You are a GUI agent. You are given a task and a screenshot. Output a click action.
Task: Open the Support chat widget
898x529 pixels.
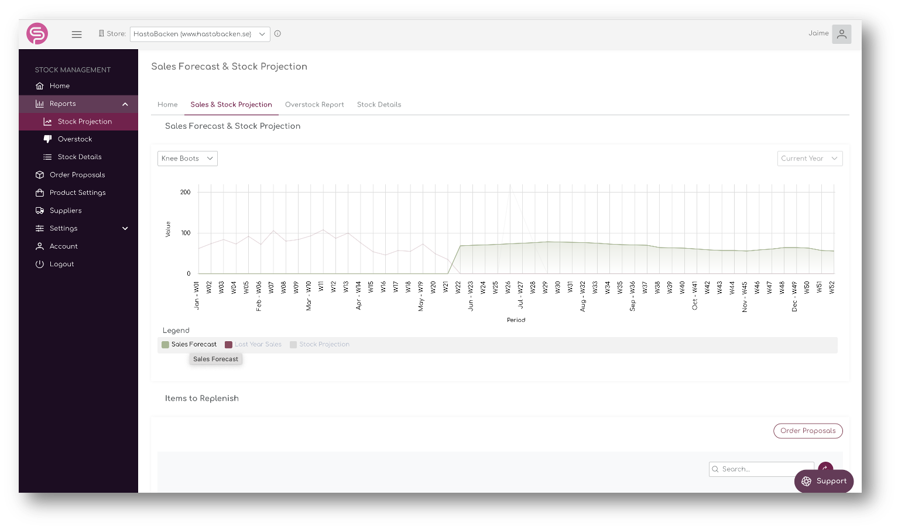tap(824, 481)
